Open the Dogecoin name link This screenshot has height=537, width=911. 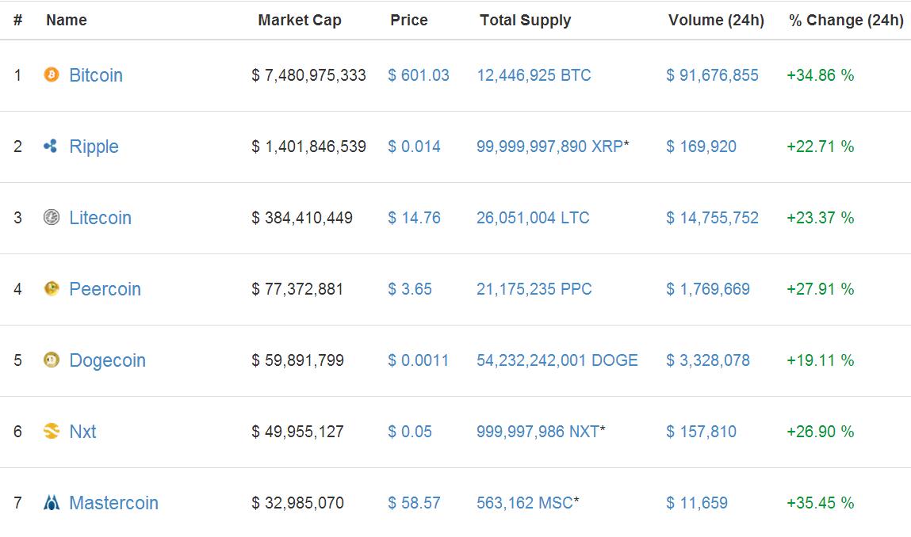point(108,360)
